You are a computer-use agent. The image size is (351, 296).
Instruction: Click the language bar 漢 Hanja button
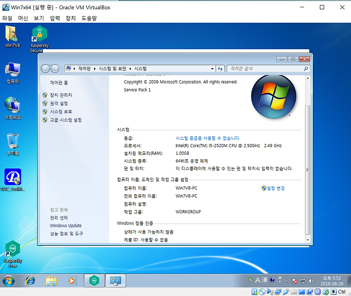click(x=265, y=280)
